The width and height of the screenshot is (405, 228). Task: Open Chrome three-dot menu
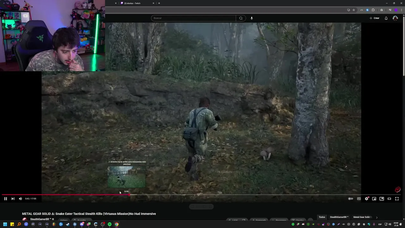[x=402, y=10]
